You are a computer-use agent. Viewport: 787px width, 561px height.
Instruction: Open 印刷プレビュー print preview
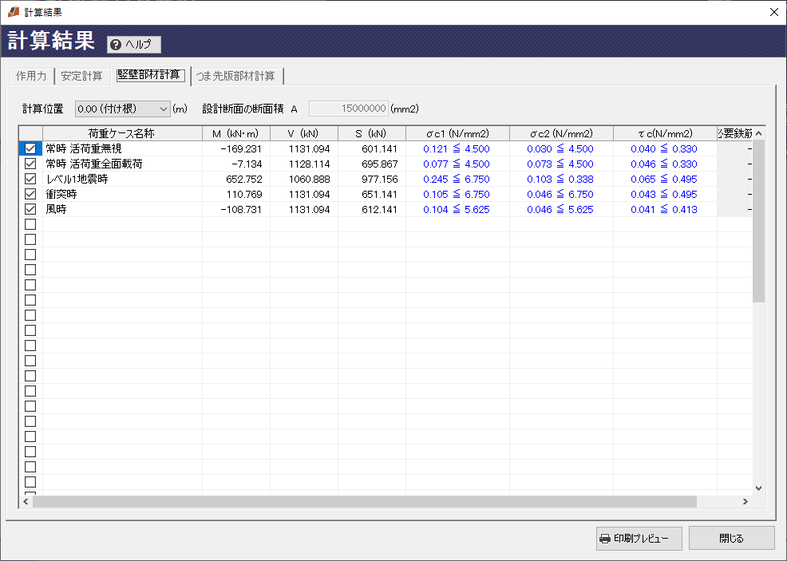click(639, 539)
